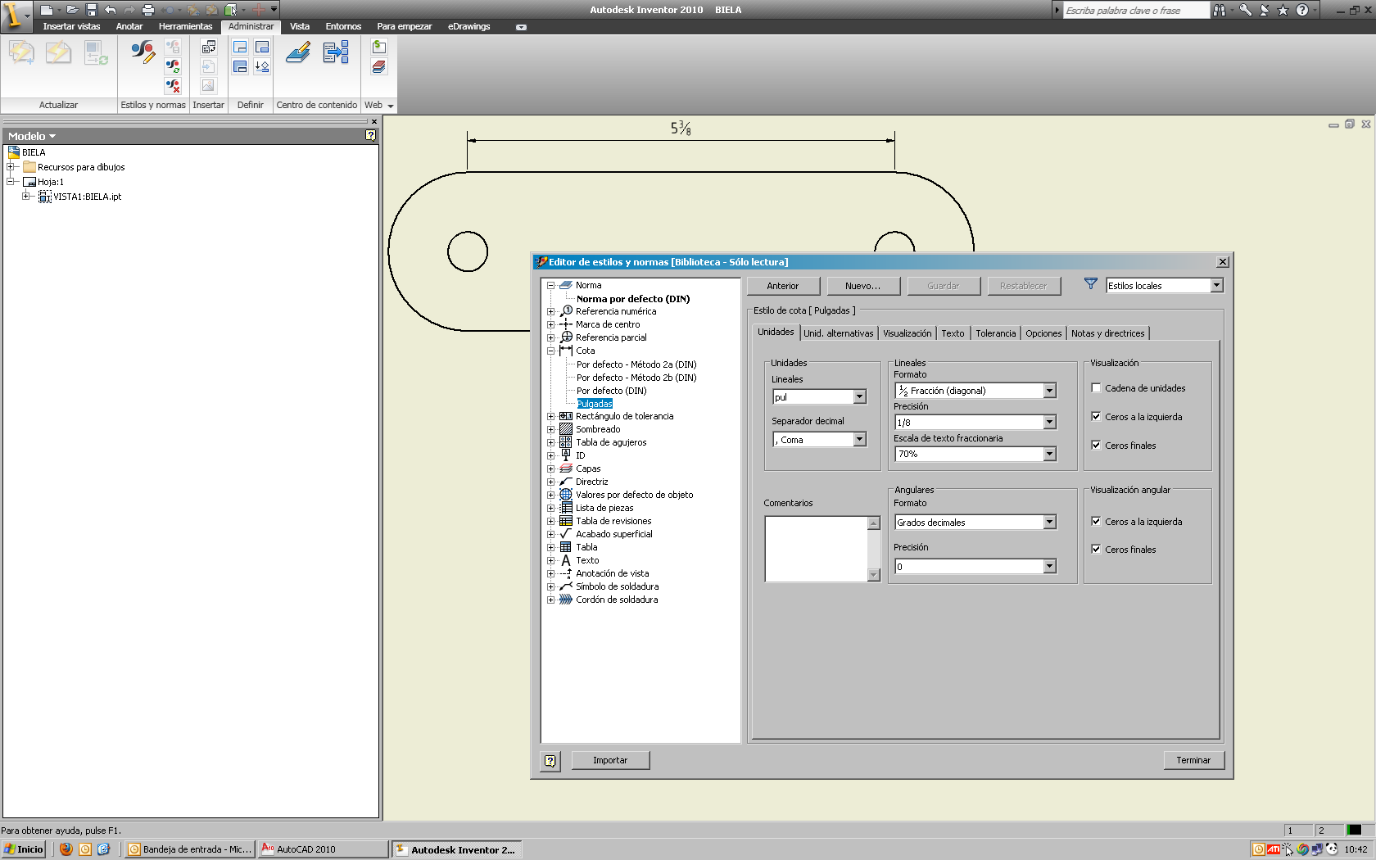Select the Pulgadas dimension style
The image size is (1376, 860).
(x=595, y=404)
